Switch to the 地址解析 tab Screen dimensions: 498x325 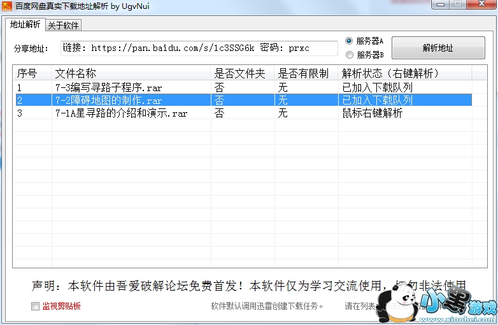coord(25,24)
